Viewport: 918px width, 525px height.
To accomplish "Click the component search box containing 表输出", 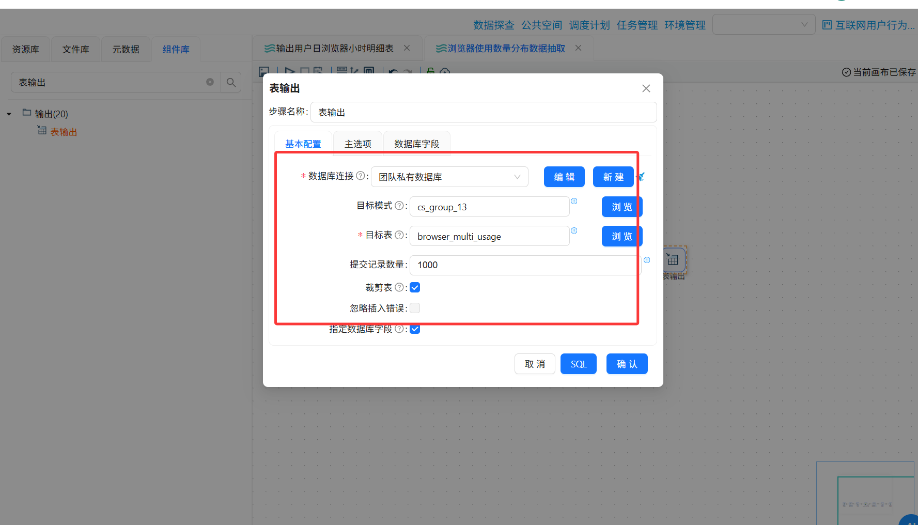I will tap(116, 82).
